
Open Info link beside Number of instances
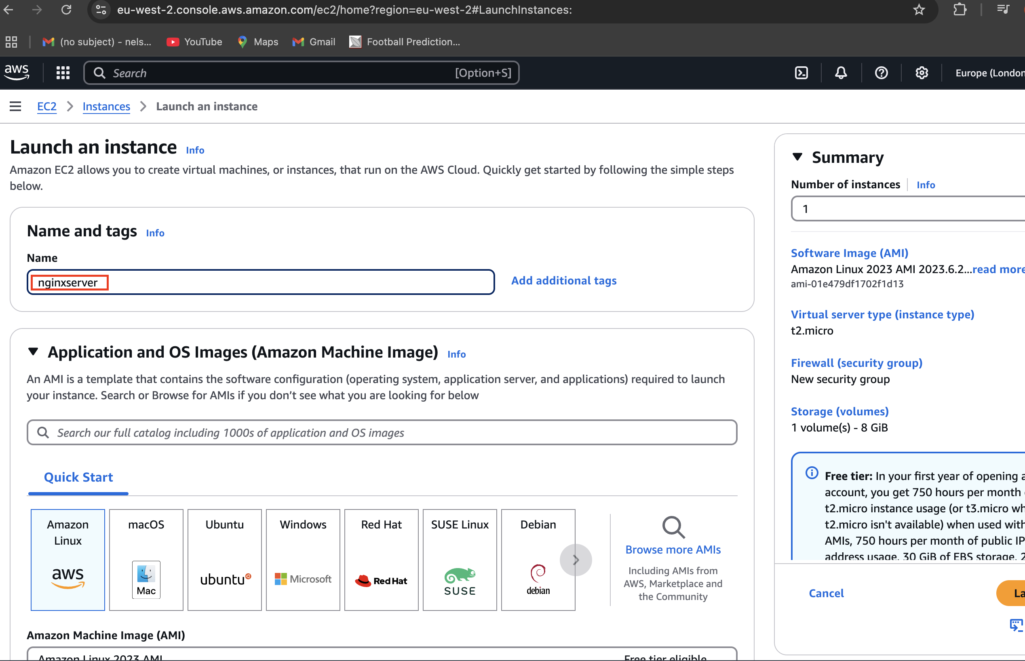tap(926, 185)
